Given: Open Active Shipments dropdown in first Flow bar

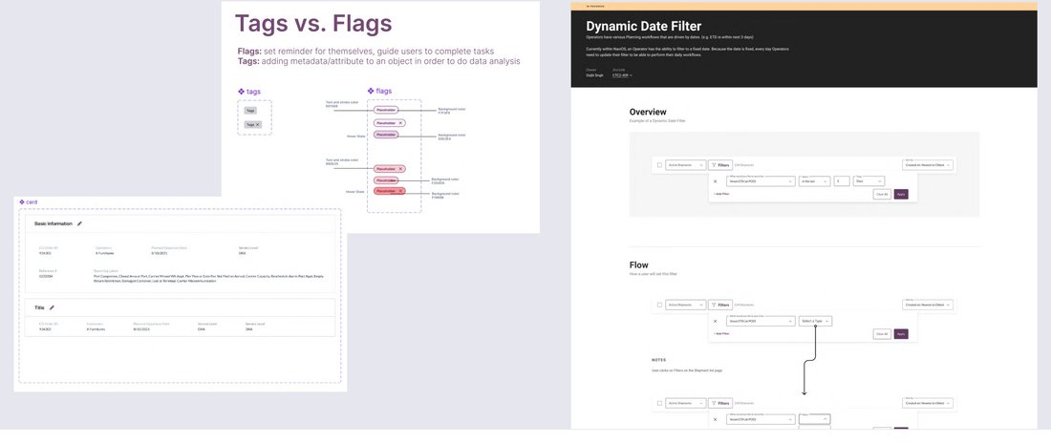Looking at the screenshot, I should click(x=686, y=305).
